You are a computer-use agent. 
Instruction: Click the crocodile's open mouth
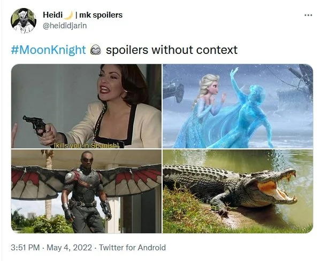pyautogui.click(x=277, y=187)
